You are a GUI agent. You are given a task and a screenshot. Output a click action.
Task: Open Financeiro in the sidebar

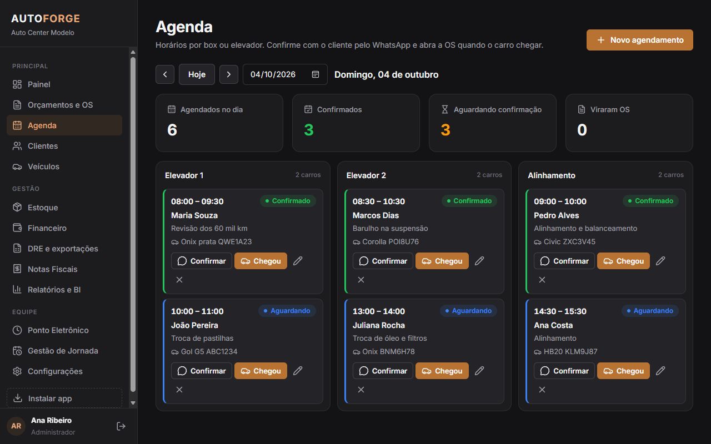[x=64, y=228]
